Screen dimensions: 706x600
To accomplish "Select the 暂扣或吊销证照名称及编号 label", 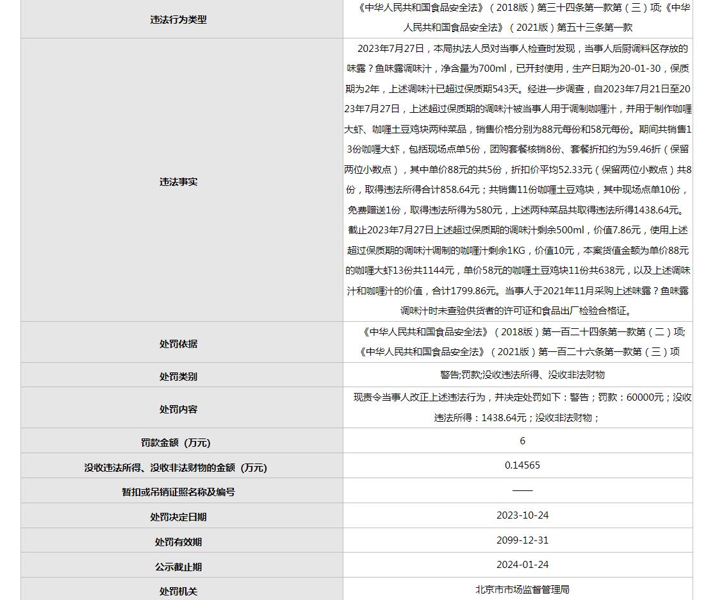I will pos(178,492).
